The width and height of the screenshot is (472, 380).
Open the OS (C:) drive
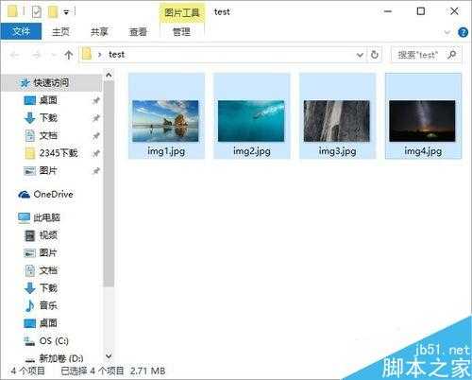tap(46, 341)
